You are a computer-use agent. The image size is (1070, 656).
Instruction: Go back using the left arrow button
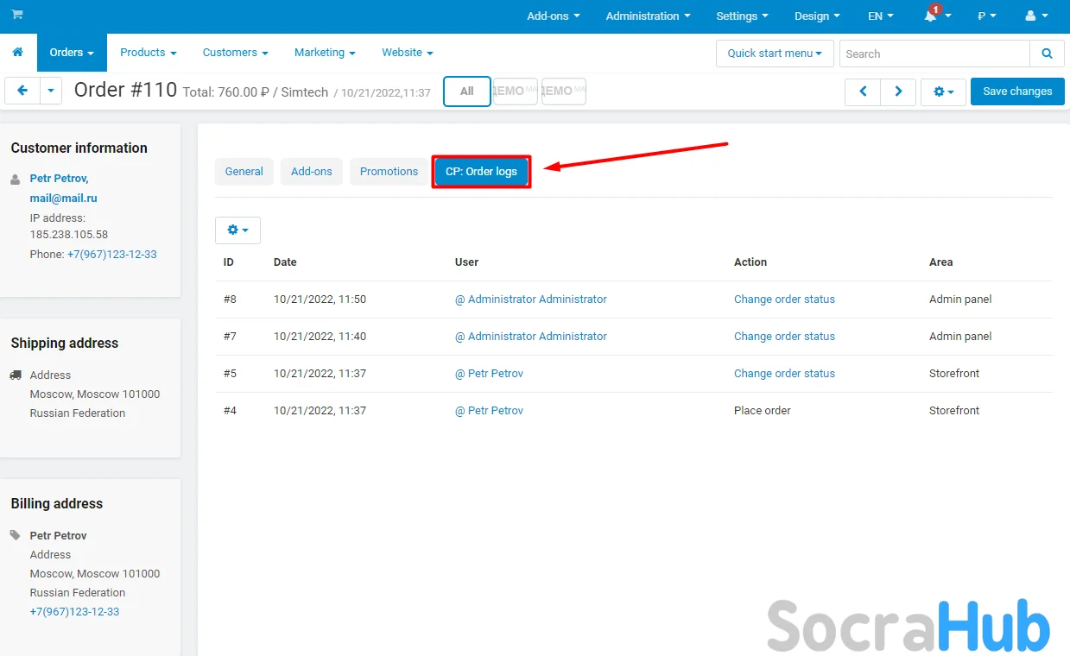[22, 91]
